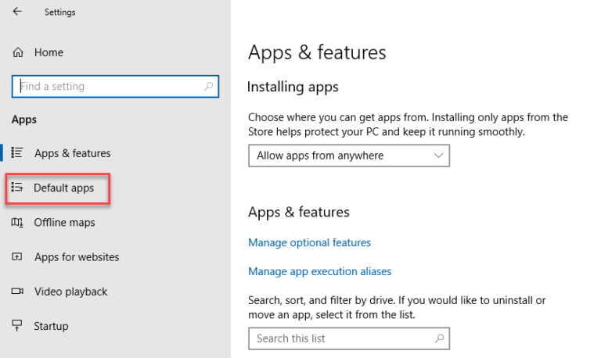This screenshot has height=358, width=601.
Task: Click the Video playback camera icon
Action: [x=17, y=292]
